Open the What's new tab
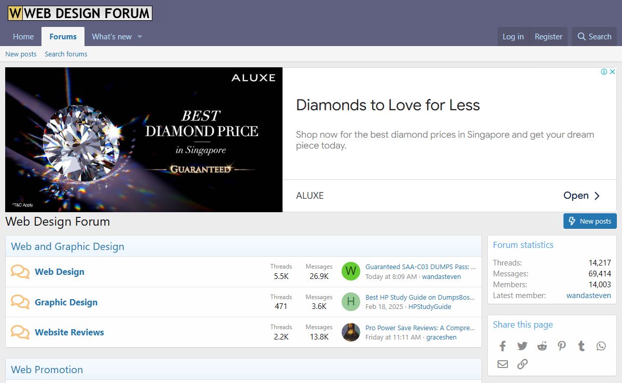Viewport: 622px width, 383px height. tap(112, 37)
